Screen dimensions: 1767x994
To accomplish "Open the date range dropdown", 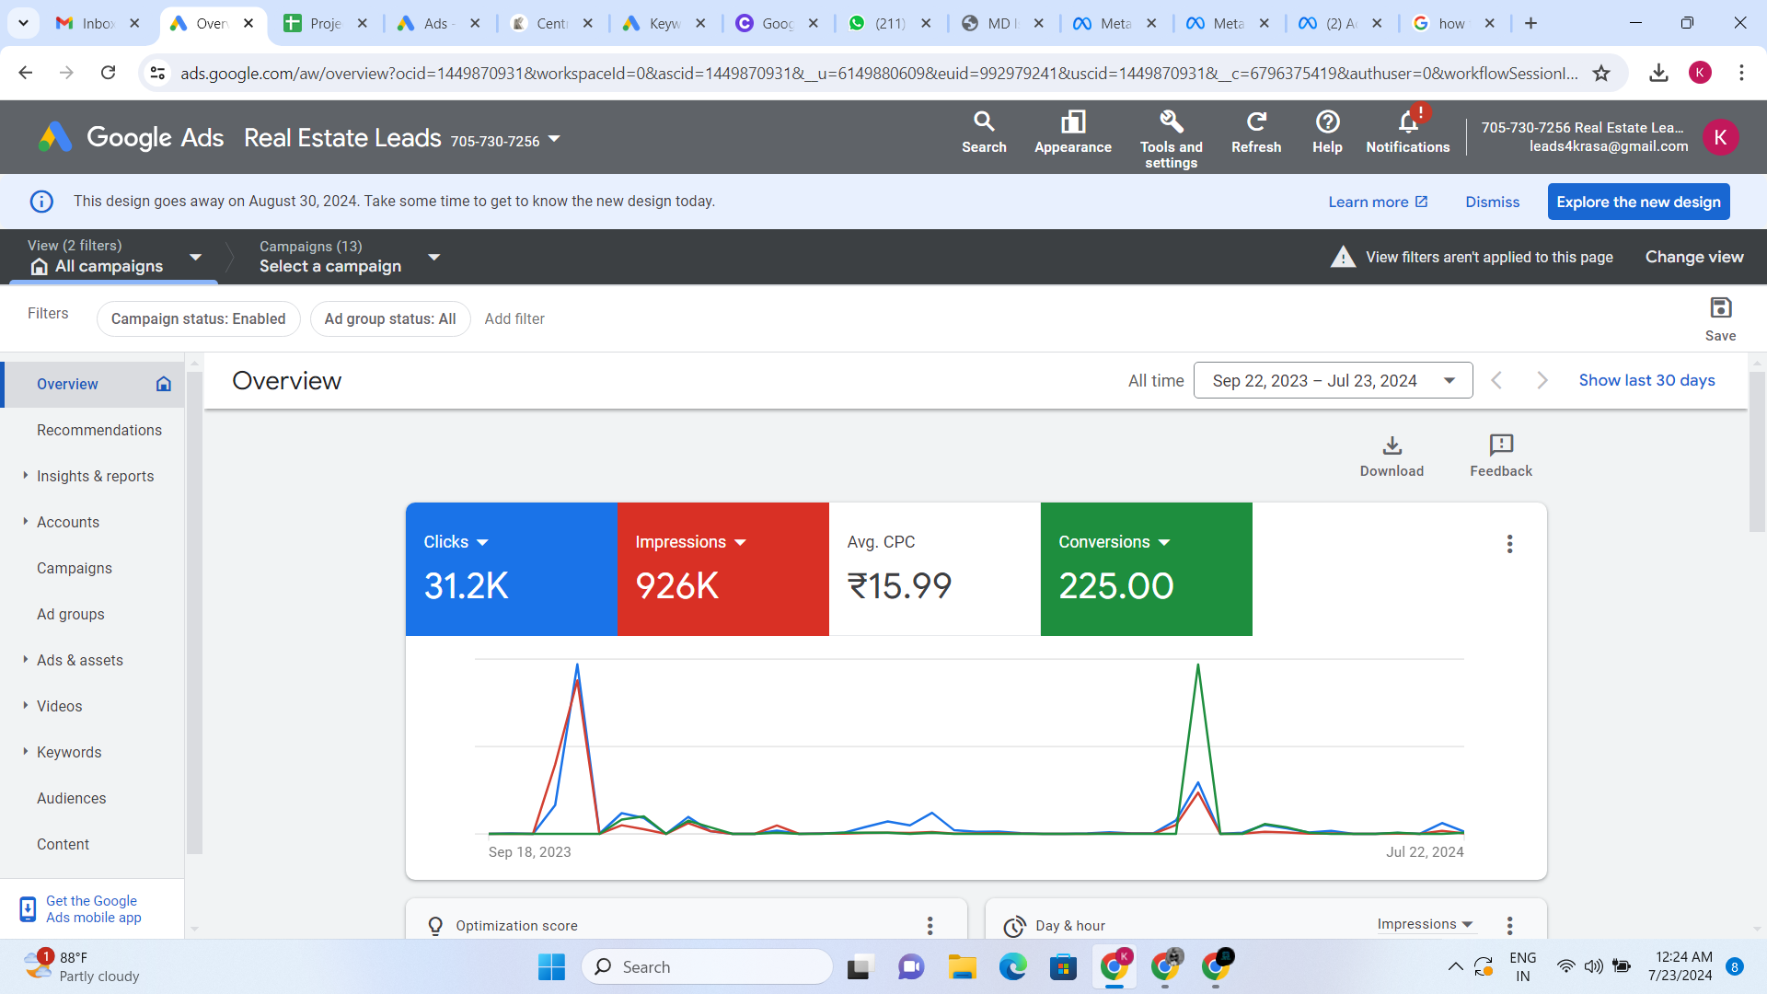I will click(x=1333, y=380).
